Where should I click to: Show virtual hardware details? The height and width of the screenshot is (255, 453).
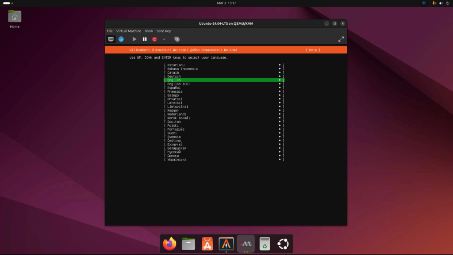121,39
